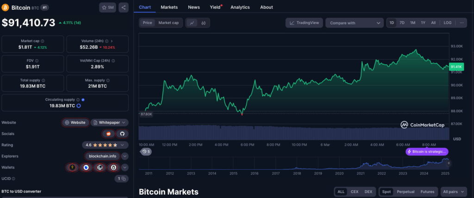Viewport: 474px width, 198px height.
Task: Filter markets by Spot
Action: 387,192
